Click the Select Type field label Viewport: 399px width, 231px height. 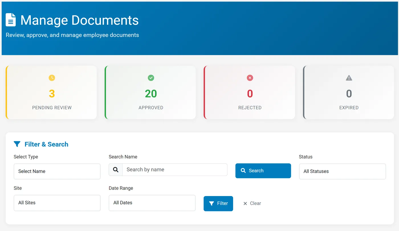[x=26, y=157]
